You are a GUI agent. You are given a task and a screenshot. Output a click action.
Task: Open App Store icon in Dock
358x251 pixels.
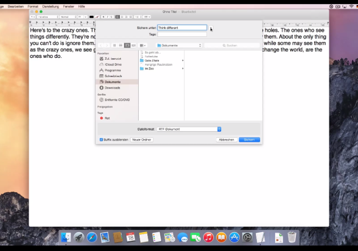click(234, 237)
